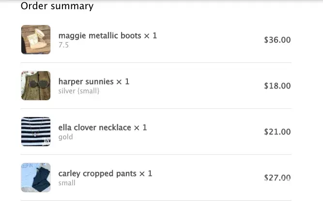Click the × 1 quantity beside ella clover necklace

140,128
